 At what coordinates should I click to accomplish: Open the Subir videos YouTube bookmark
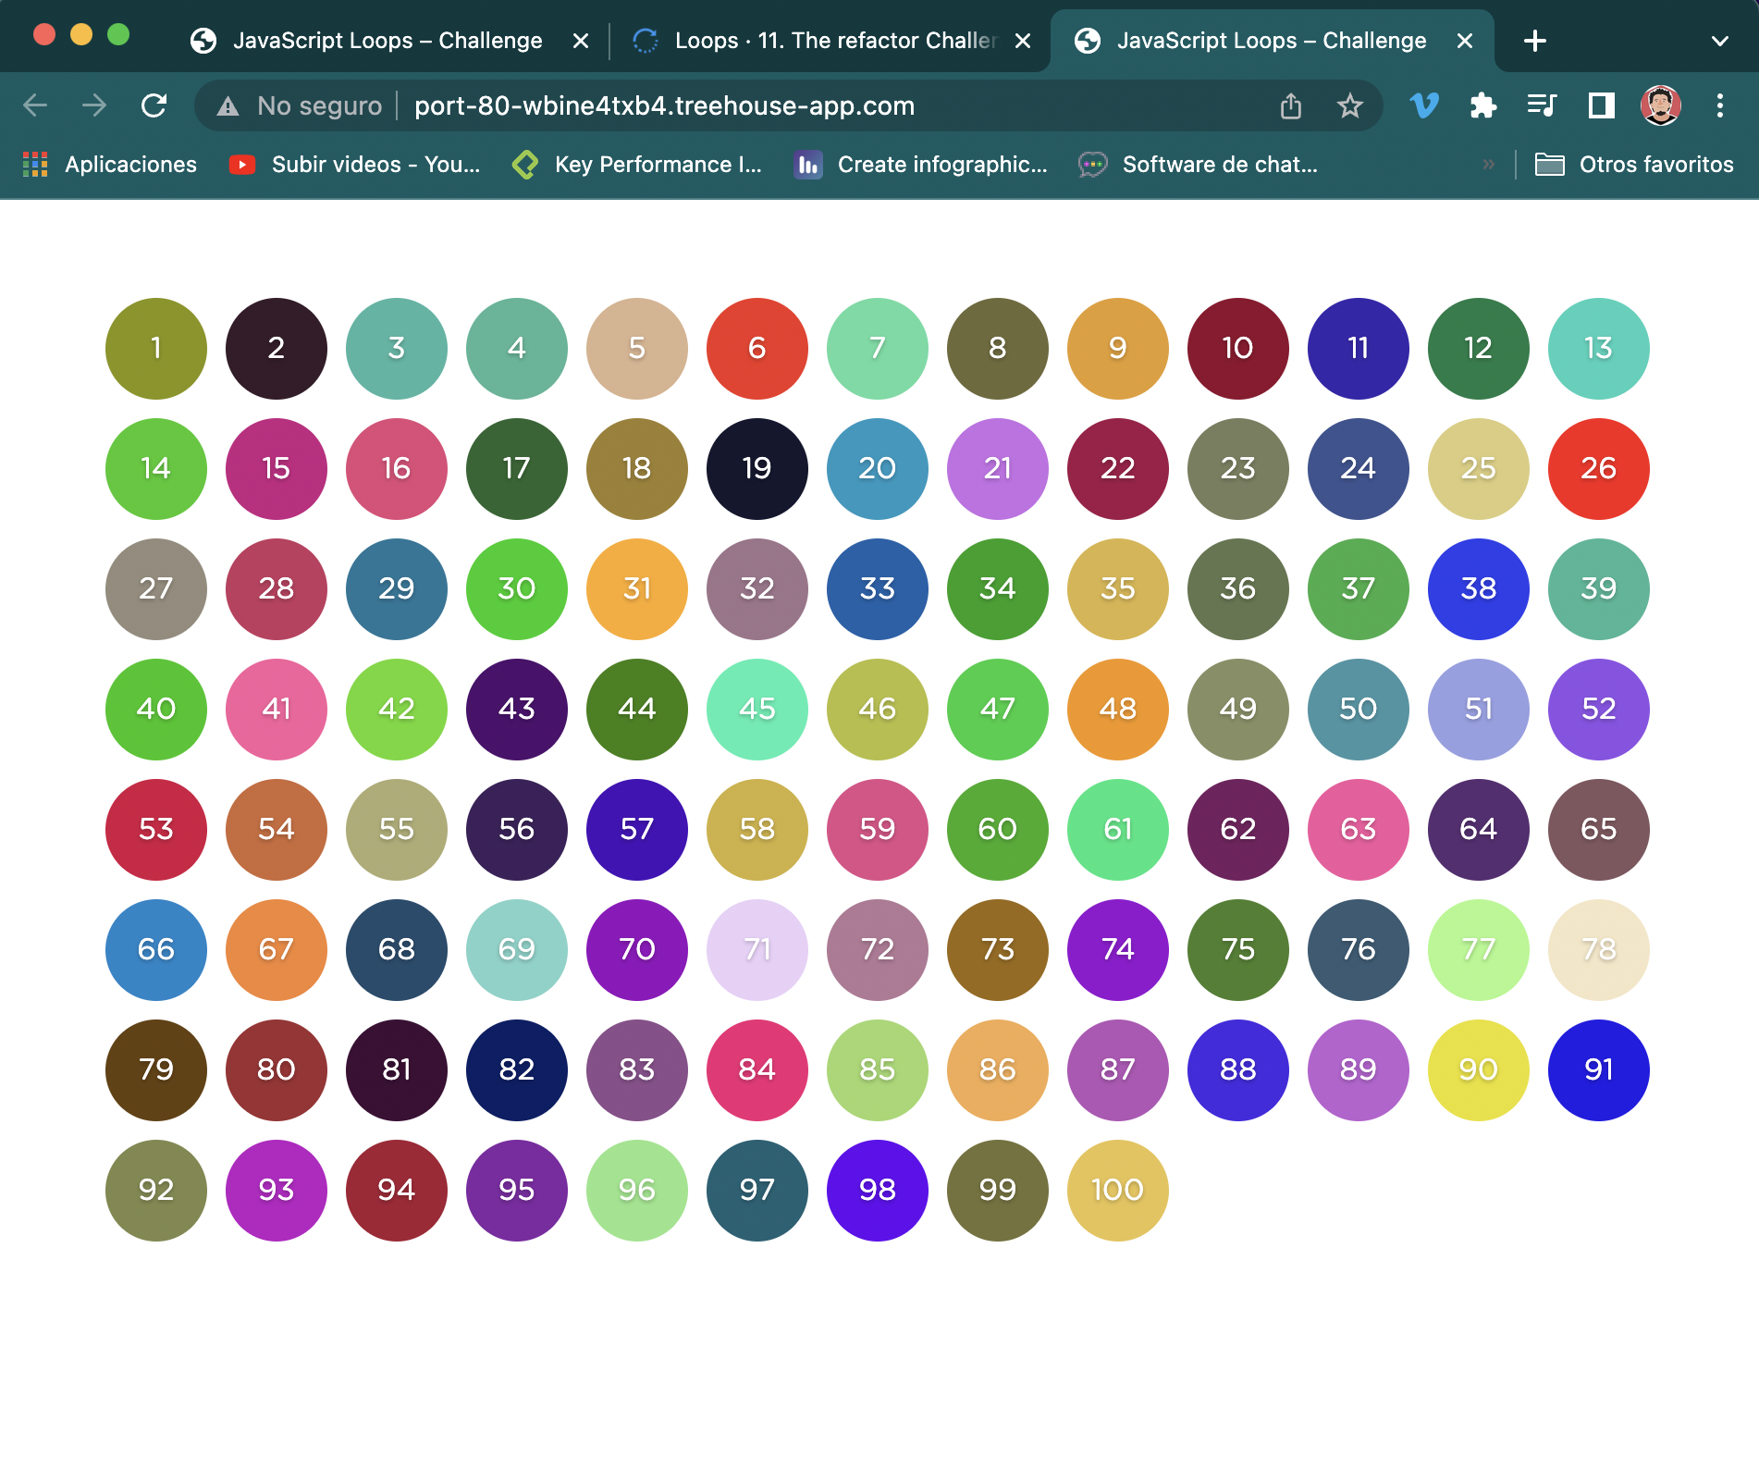355,165
